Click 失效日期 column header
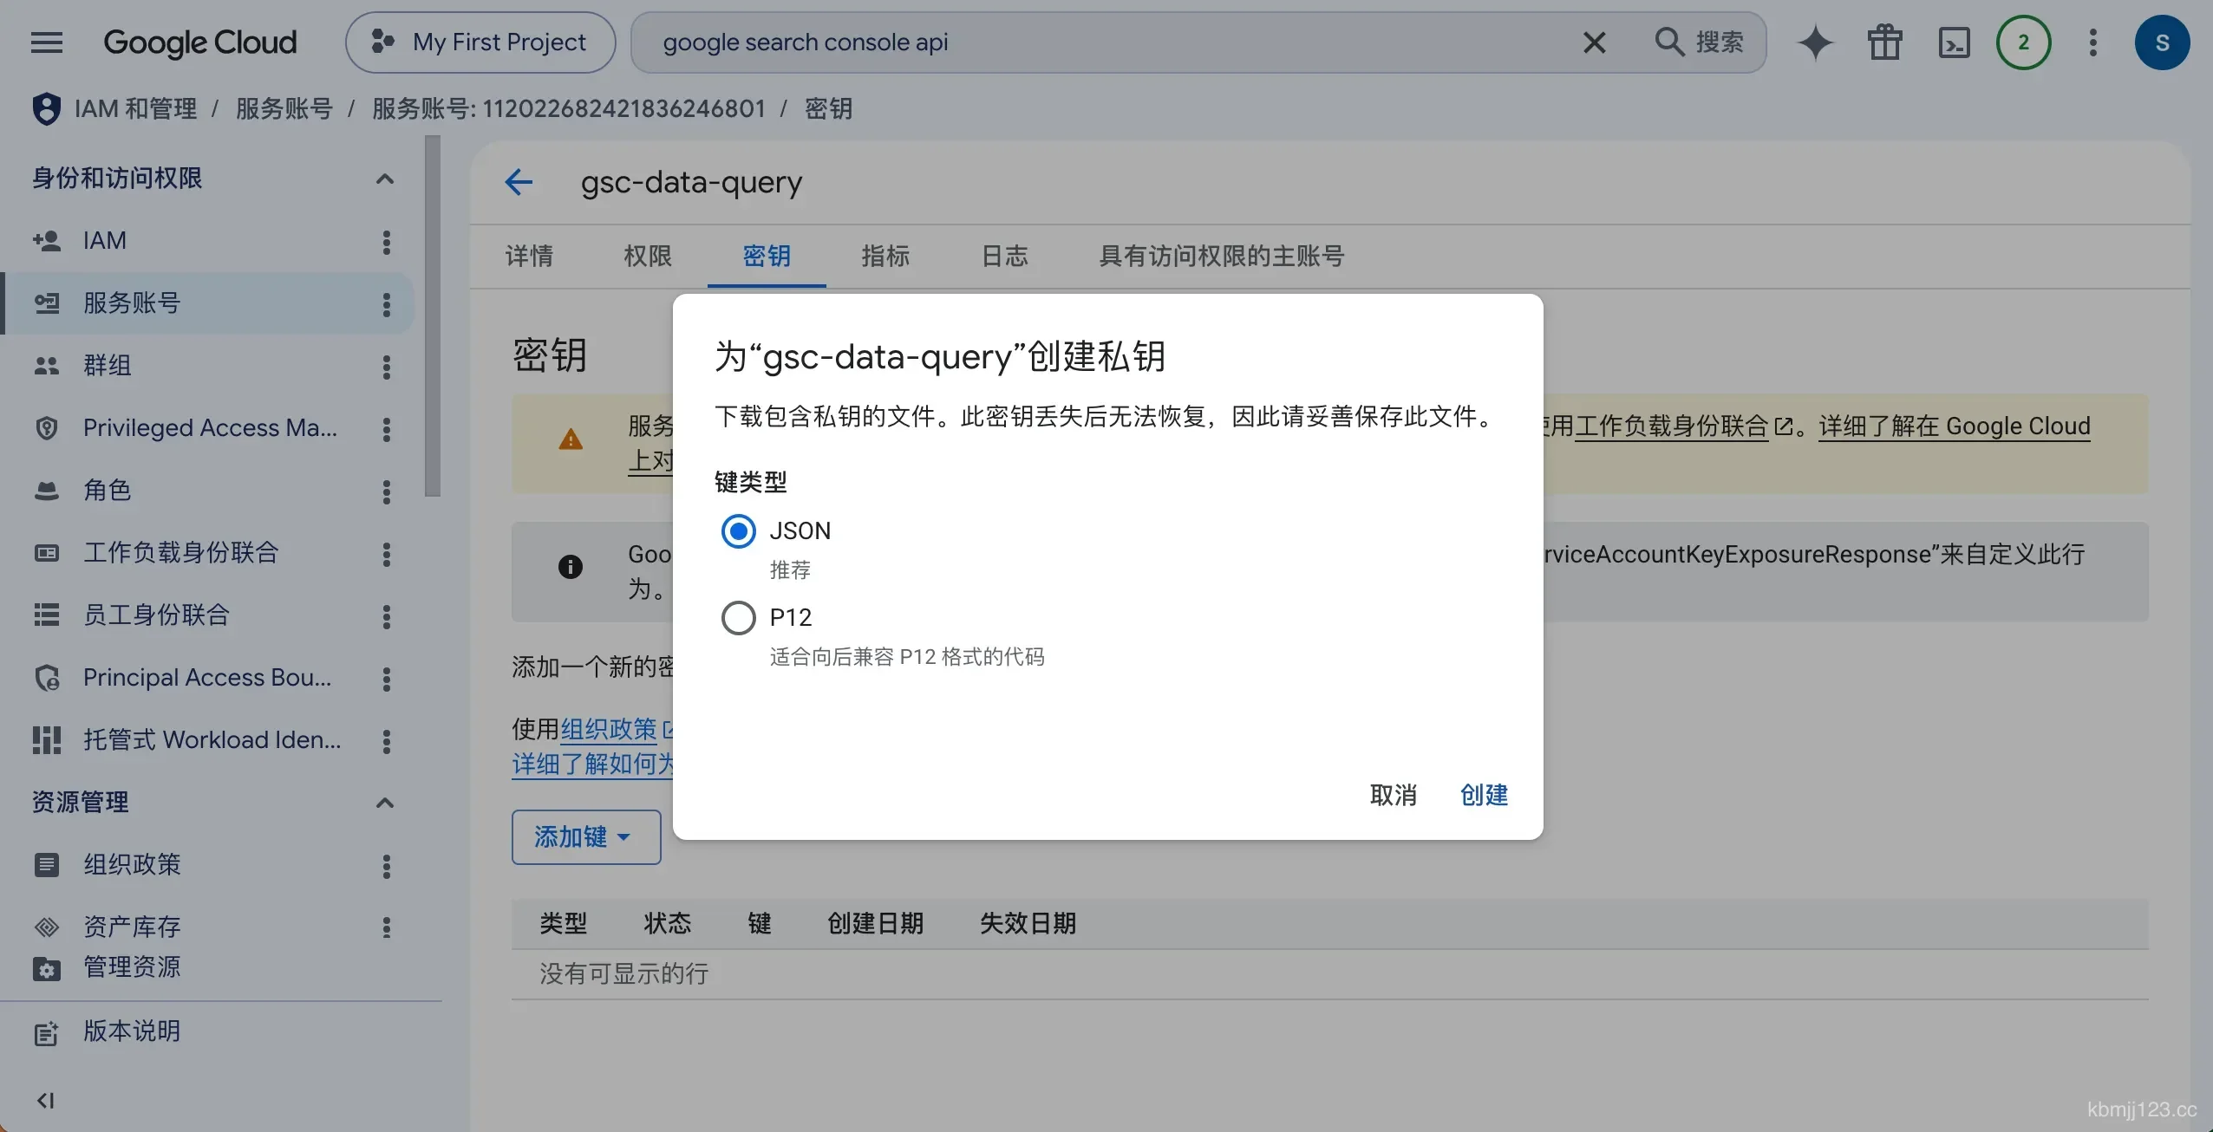This screenshot has height=1132, width=2213. (x=1028, y=924)
